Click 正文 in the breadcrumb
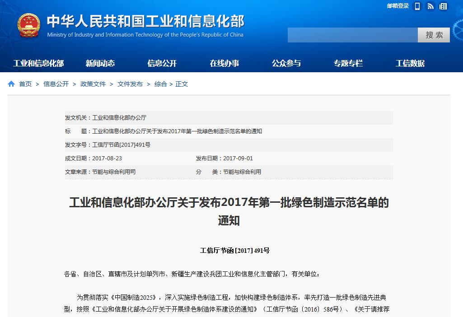The height and width of the screenshot is (317, 463). [x=182, y=84]
